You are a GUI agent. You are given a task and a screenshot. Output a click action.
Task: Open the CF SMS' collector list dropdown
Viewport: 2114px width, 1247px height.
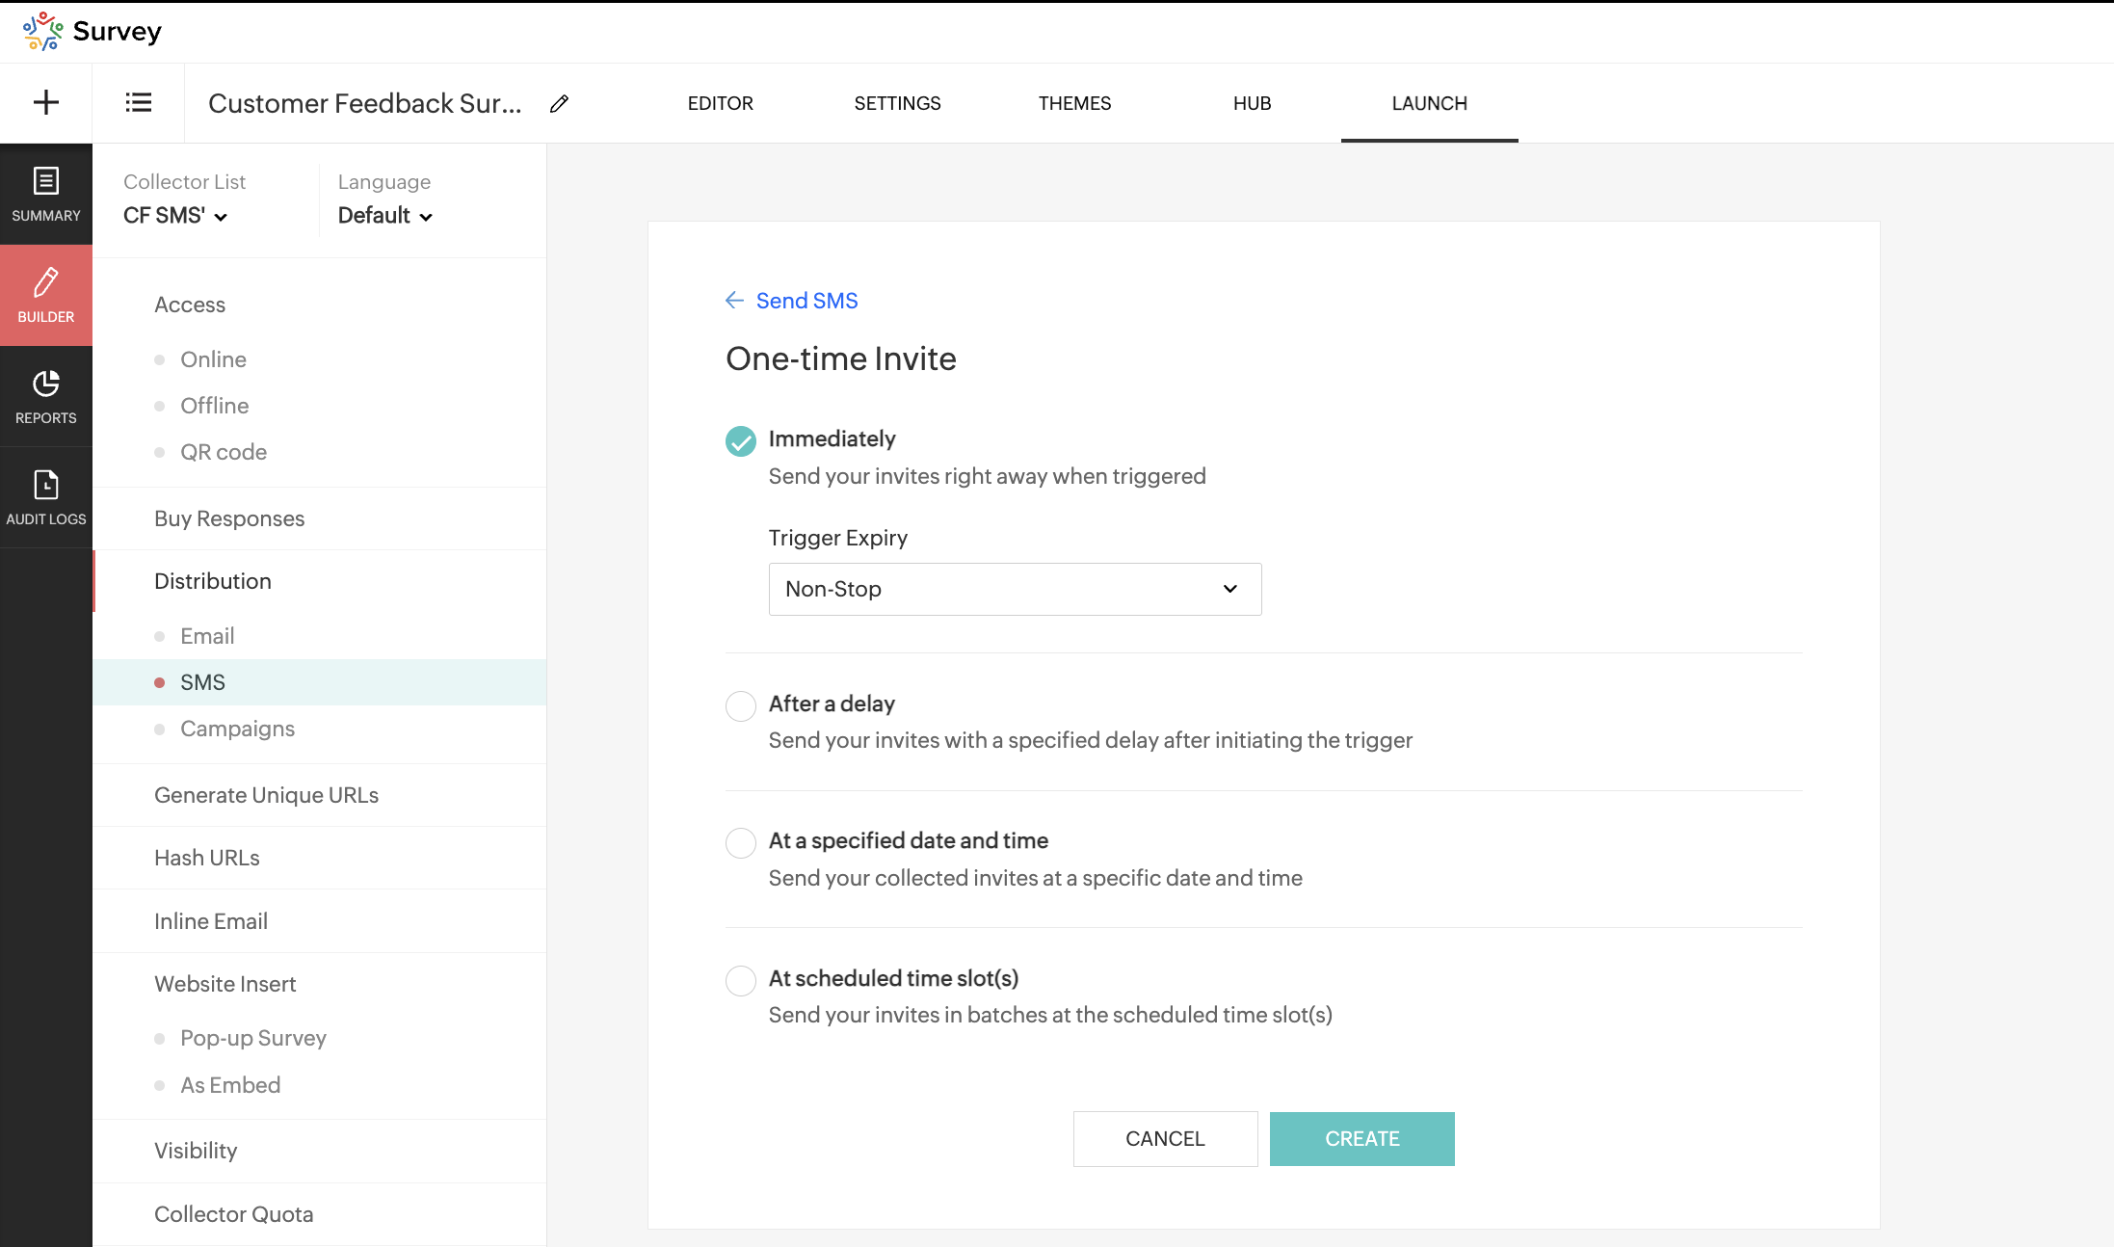coord(175,216)
